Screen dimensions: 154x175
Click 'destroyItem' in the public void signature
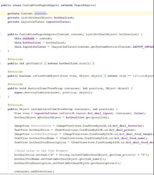tap(37, 88)
